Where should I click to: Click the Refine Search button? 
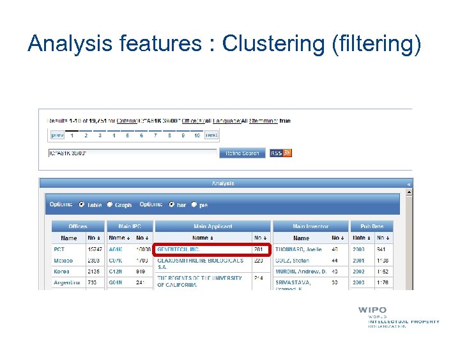pyautogui.click(x=242, y=153)
